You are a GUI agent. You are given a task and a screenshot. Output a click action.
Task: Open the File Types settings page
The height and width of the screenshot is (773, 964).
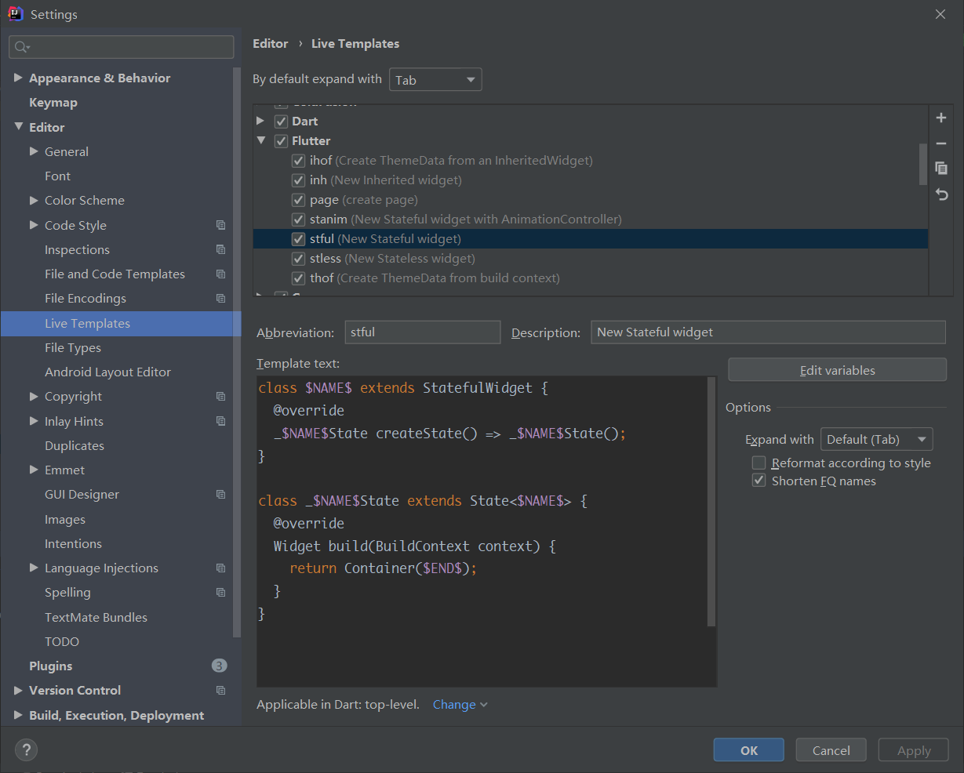(x=73, y=347)
